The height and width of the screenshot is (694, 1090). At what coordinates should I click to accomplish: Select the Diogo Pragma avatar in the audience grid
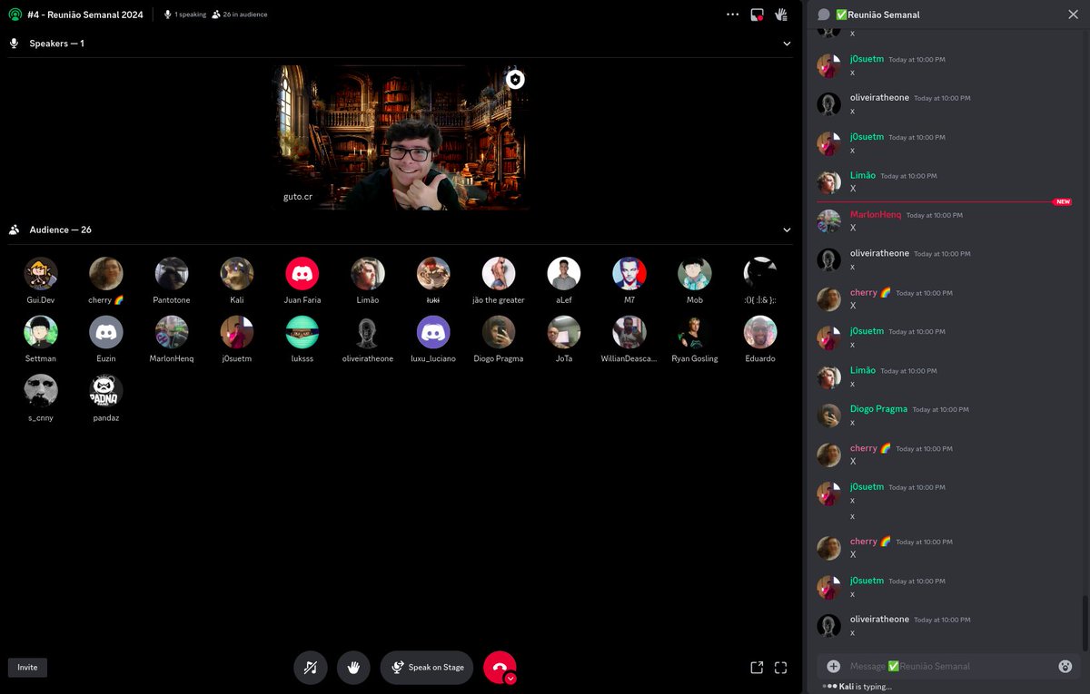pyautogui.click(x=499, y=333)
